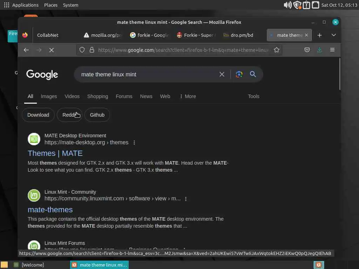Click the MATE Desktop Environment favicon
Screen dimensions: 359x269
(x=34, y=139)
